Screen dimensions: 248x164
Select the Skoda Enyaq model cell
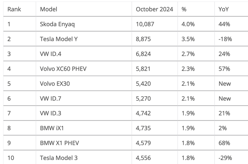[57, 24]
